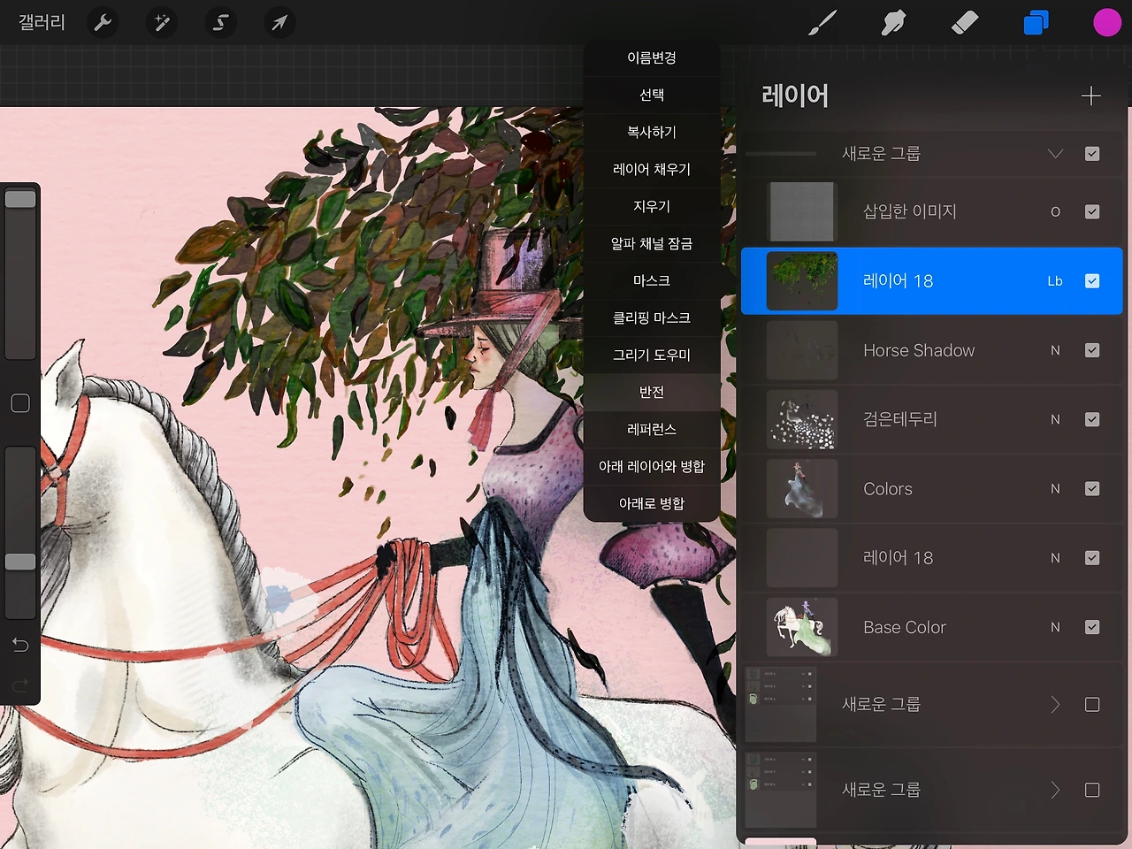Tap the redo arrow in sidebar
Viewport: 1132px width, 849px height.
tap(20, 685)
